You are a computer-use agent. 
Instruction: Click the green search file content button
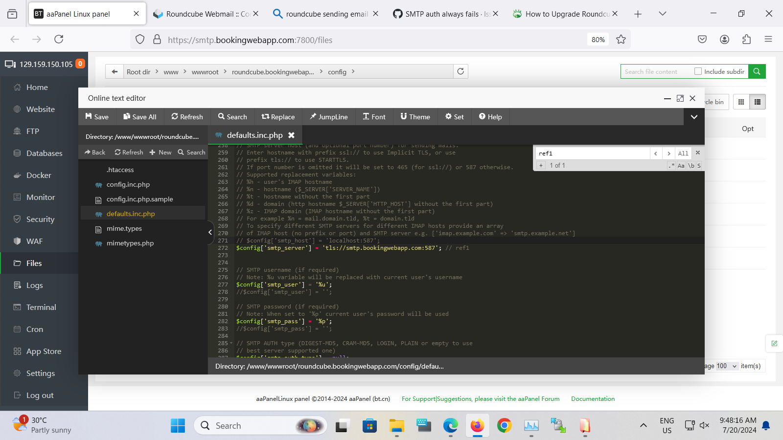tap(757, 71)
